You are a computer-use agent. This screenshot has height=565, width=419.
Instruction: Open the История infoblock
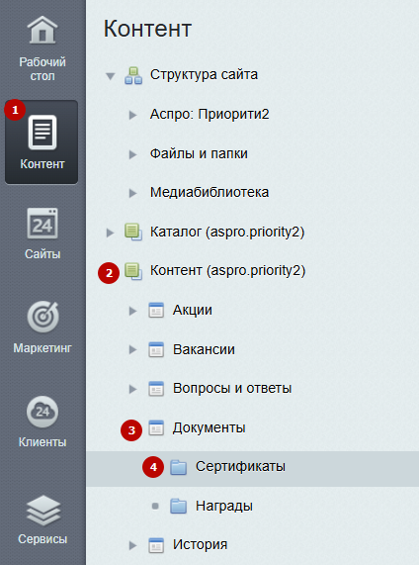pyautogui.click(x=201, y=544)
